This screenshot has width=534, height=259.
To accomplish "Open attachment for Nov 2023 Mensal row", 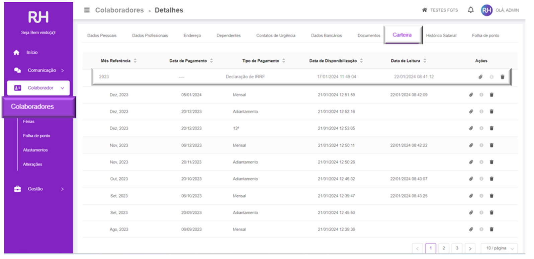I will tap(471, 145).
